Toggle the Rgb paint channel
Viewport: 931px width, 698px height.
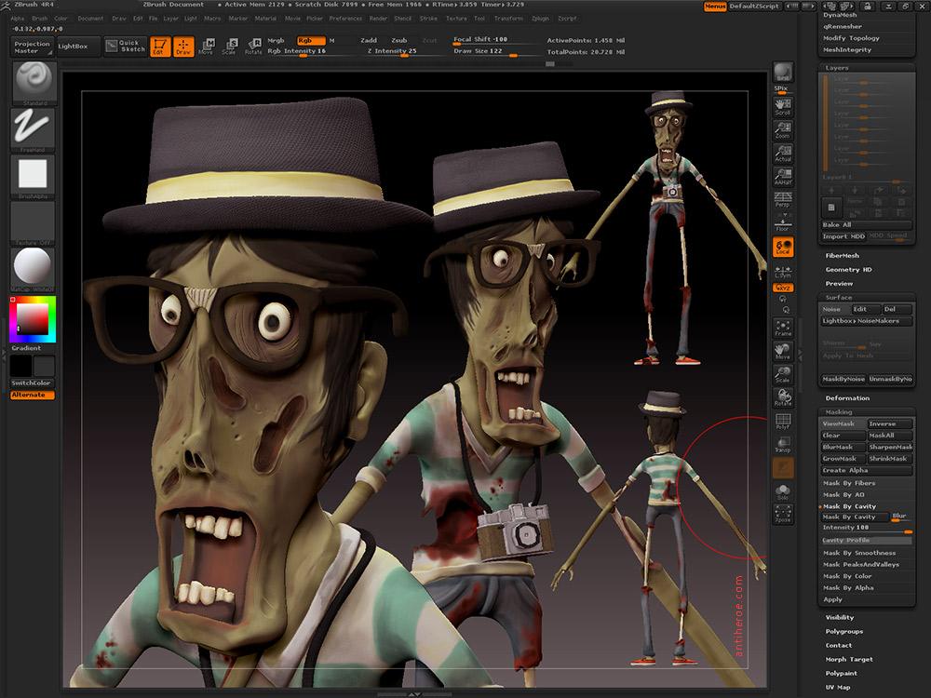coord(311,40)
